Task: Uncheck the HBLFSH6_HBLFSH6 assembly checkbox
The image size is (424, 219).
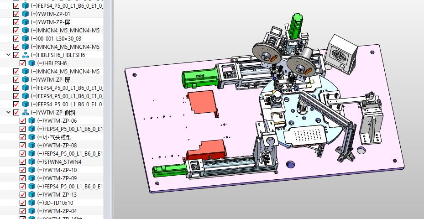Action: tap(16, 55)
